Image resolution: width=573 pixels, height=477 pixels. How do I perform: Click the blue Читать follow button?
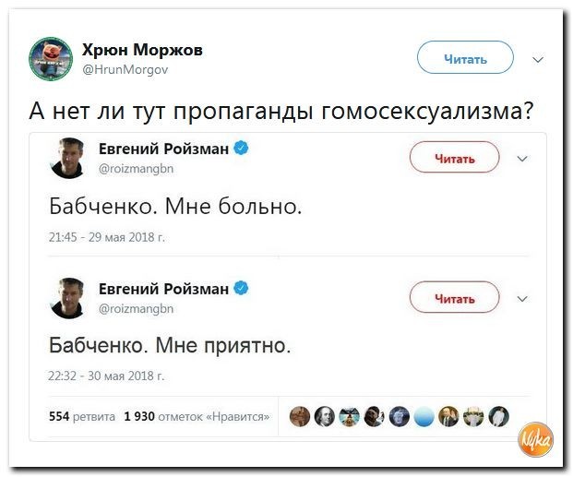(465, 59)
